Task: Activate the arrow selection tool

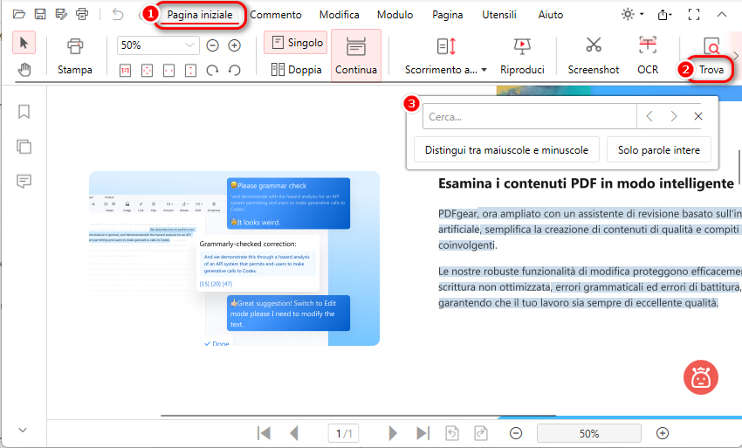Action: click(x=24, y=43)
